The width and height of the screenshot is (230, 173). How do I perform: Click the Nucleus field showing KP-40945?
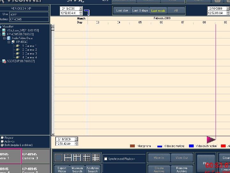pyautogui.click(x=29, y=19)
